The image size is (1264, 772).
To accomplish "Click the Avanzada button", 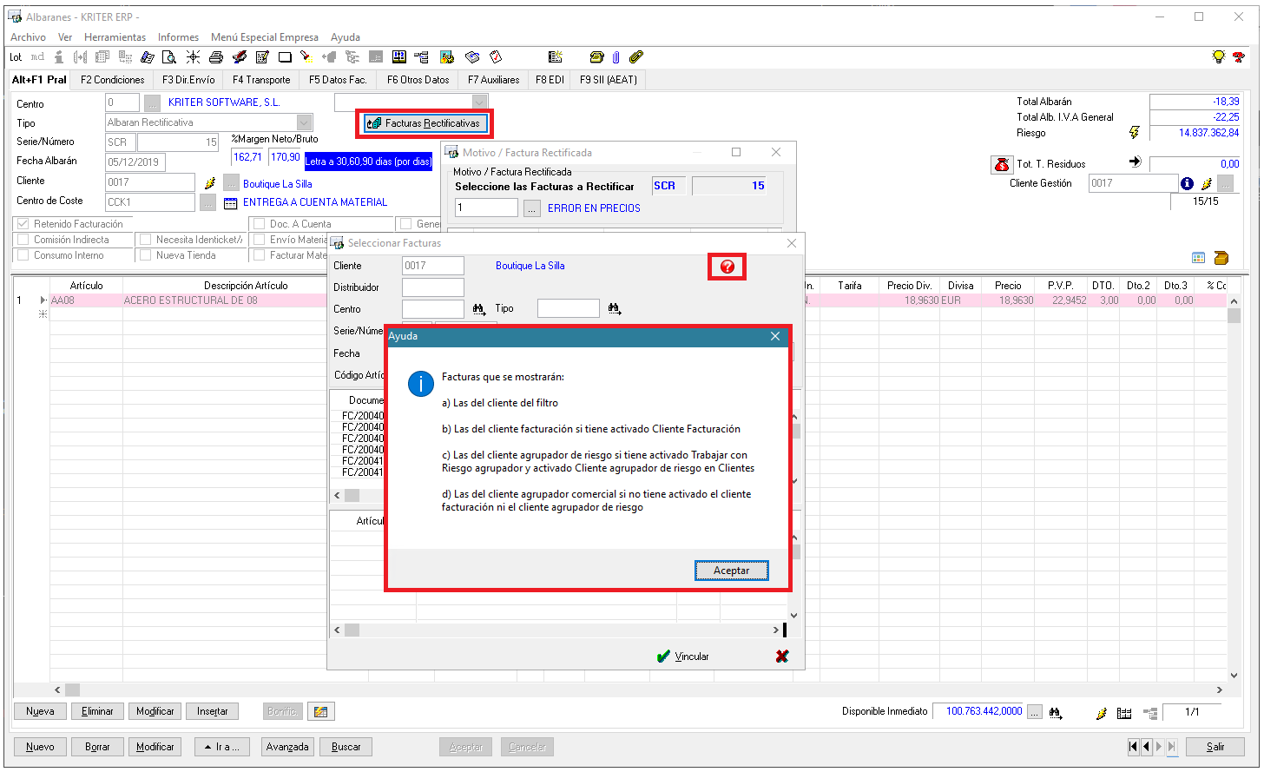I will point(287,747).
